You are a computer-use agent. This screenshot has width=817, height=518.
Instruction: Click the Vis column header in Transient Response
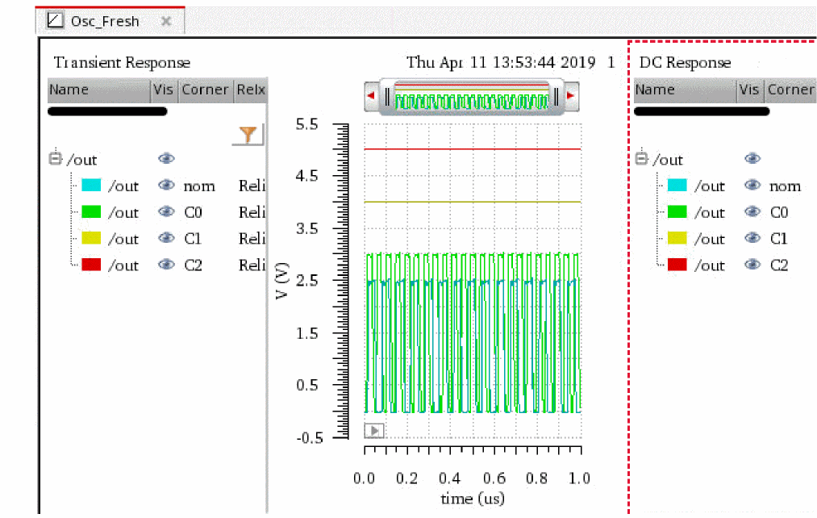coord(164,90)
